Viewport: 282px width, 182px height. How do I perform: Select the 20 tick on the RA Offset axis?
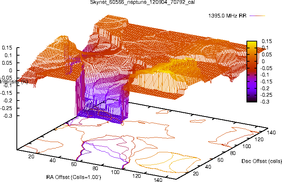31,156
